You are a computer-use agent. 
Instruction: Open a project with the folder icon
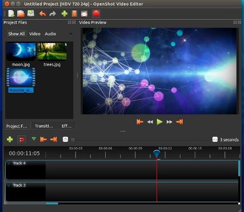21,14
